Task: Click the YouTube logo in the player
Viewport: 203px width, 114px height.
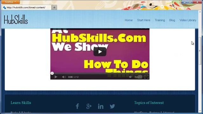Action: tap(138, 77)
